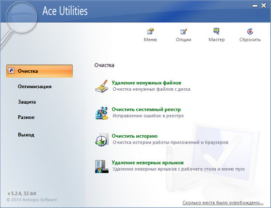Open the Меню toolbar icon
The image size is (271, 208).
click(x=150, y=32)
